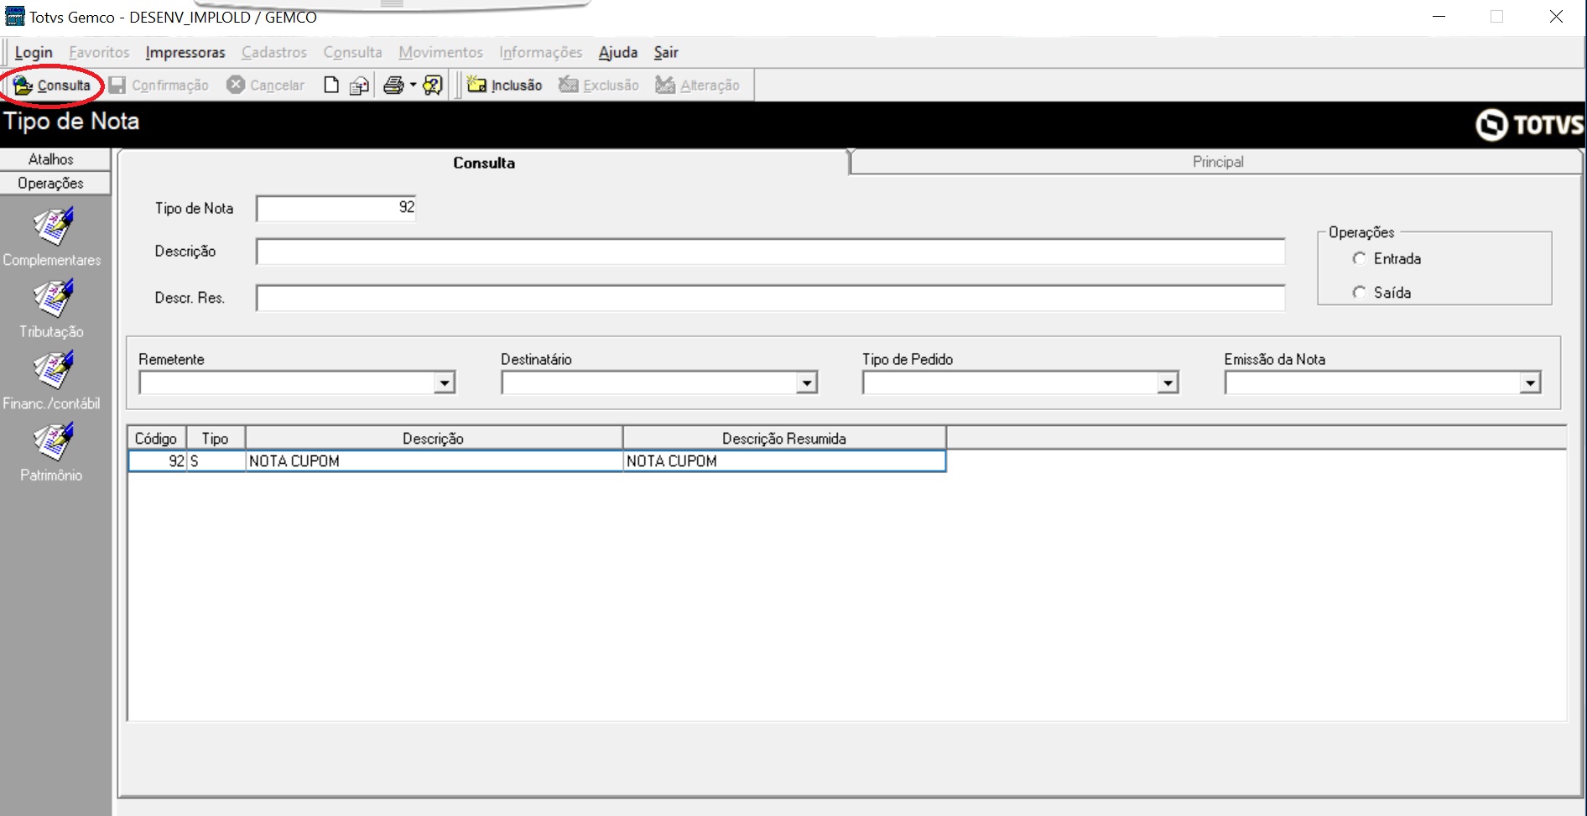Open the Login menu
Image resolution: width=1587 pixels, height=816 pixels.
tap(34, 52)
